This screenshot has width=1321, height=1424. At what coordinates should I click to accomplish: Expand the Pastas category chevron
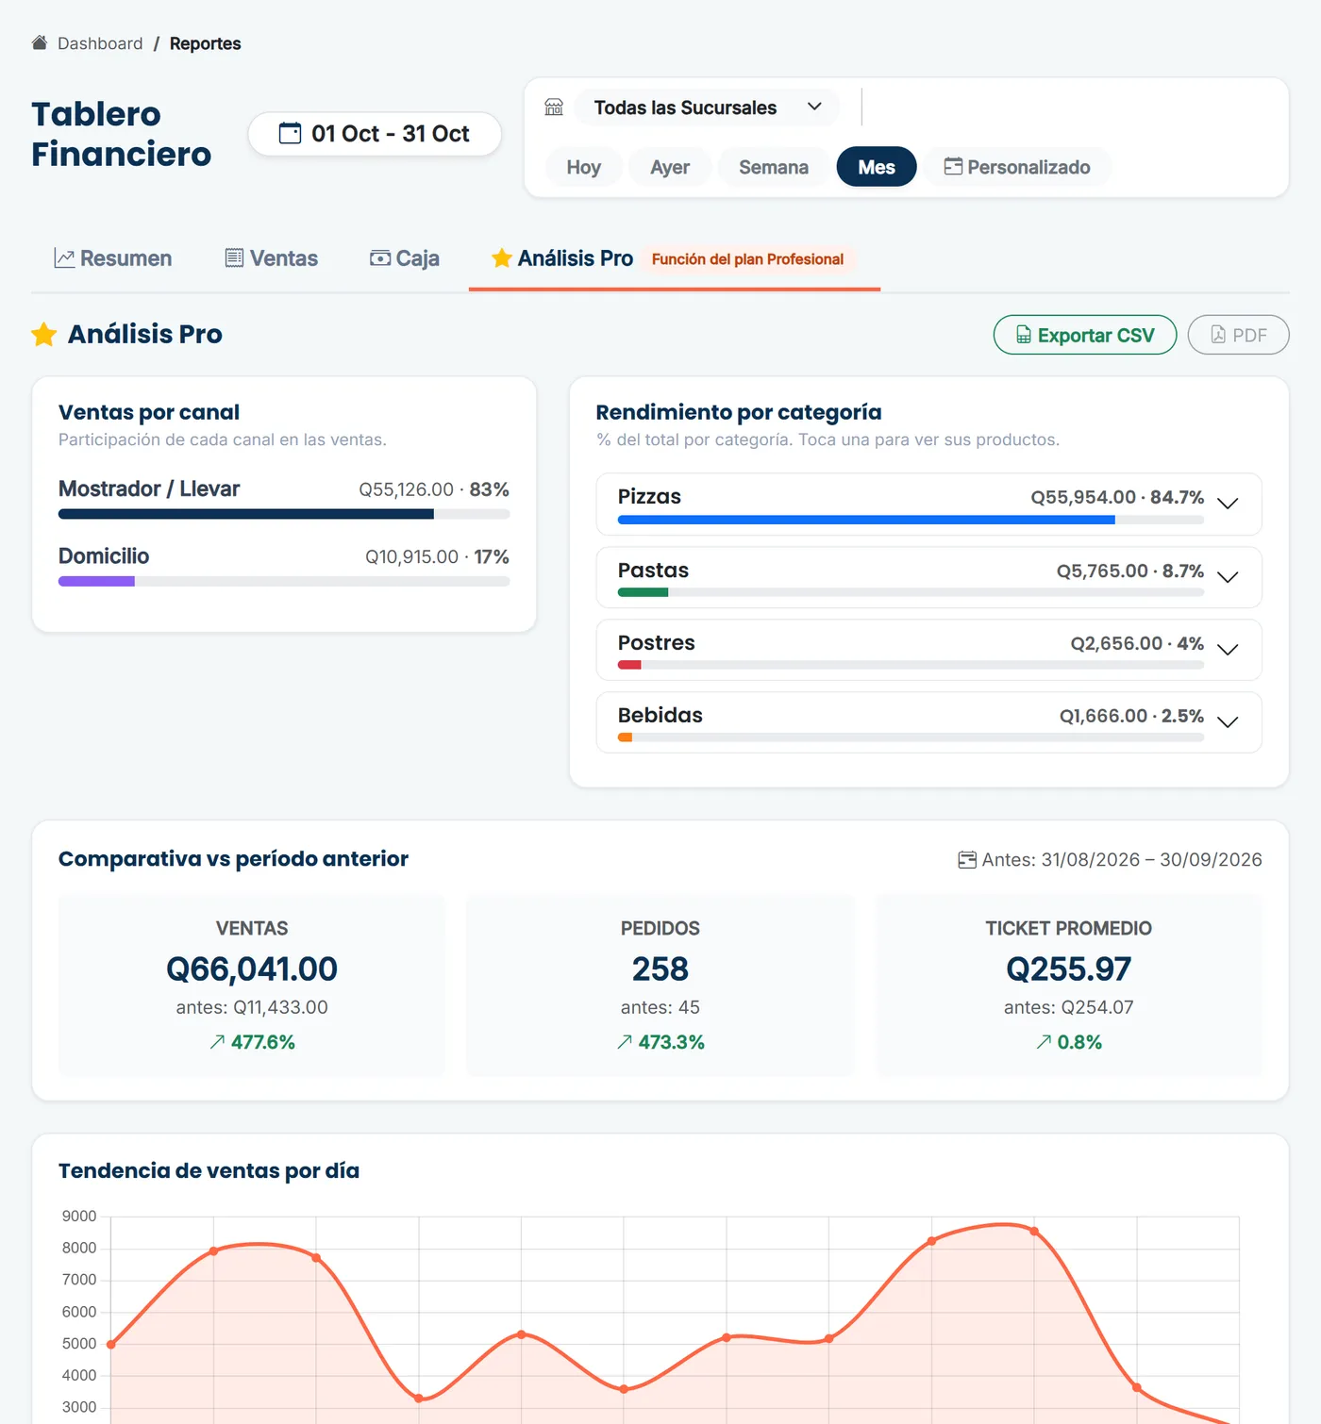[1228, 577]
